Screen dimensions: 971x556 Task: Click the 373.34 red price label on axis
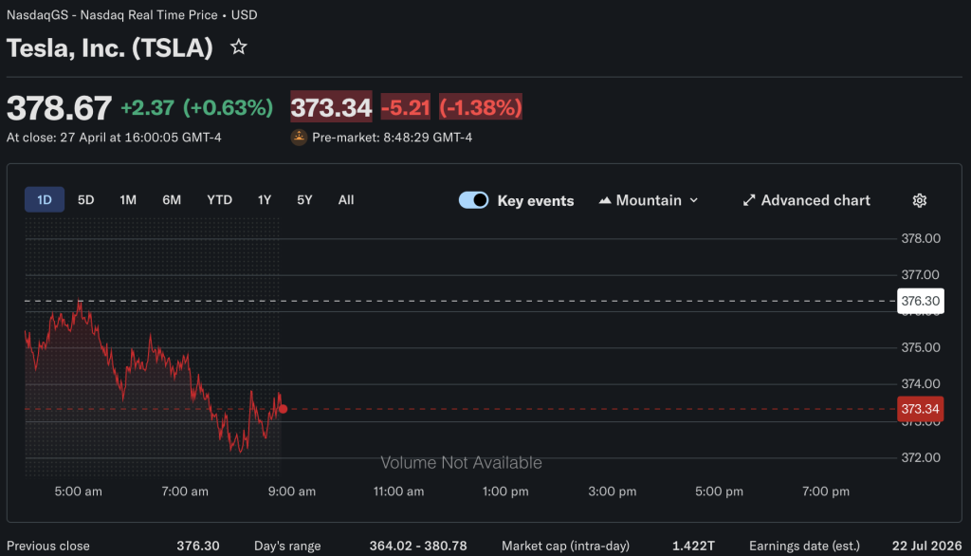pos(920,409)
